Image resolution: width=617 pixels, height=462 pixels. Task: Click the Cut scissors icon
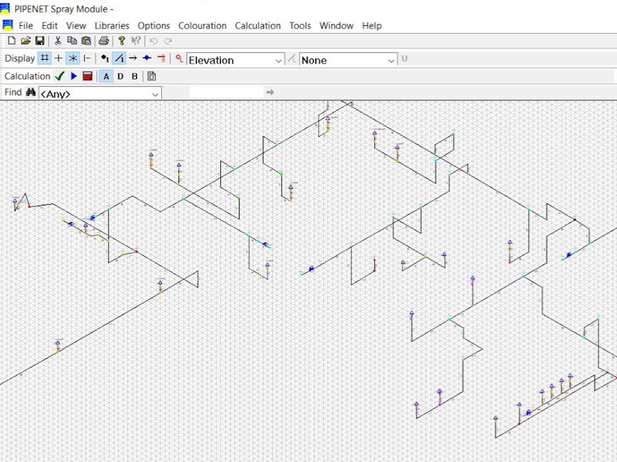pyautogui.click(x=58, y=41)
